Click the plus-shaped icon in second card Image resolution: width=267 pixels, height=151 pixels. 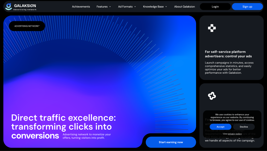[x=212, y=96]
